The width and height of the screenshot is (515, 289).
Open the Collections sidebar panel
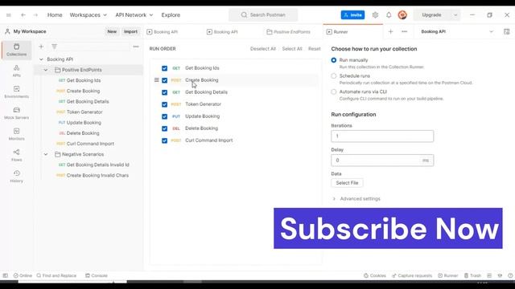16,50
